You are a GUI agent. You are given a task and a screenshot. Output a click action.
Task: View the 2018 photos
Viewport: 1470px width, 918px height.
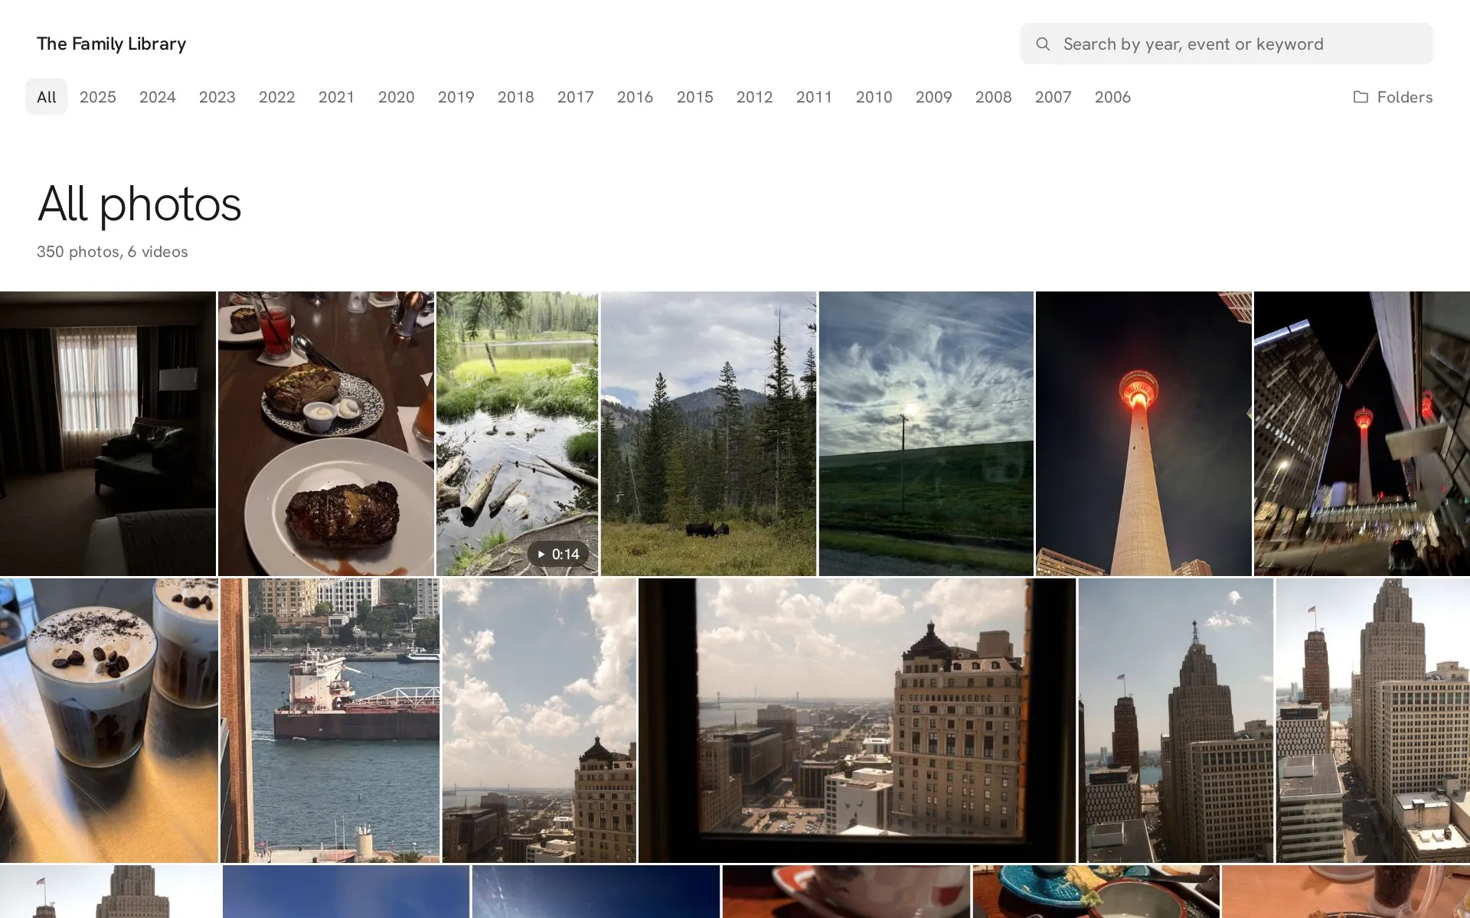click(x=516, y=97)
